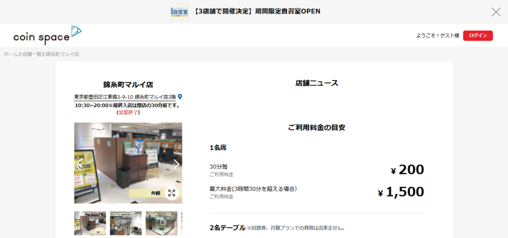Click the 外観 photo caption
Viewport: 508px width, 238px height.
pos(155,193)
